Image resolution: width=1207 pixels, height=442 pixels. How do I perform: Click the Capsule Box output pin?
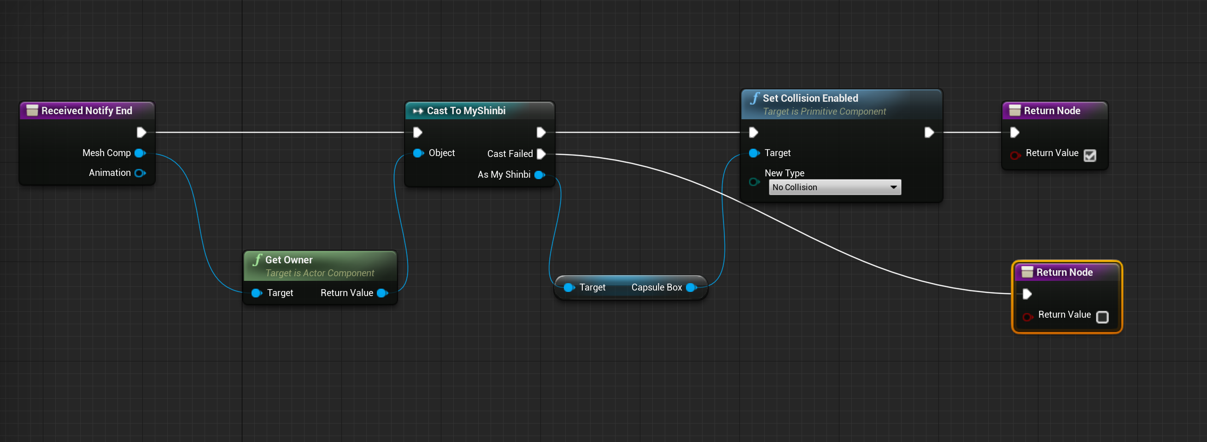690,287
